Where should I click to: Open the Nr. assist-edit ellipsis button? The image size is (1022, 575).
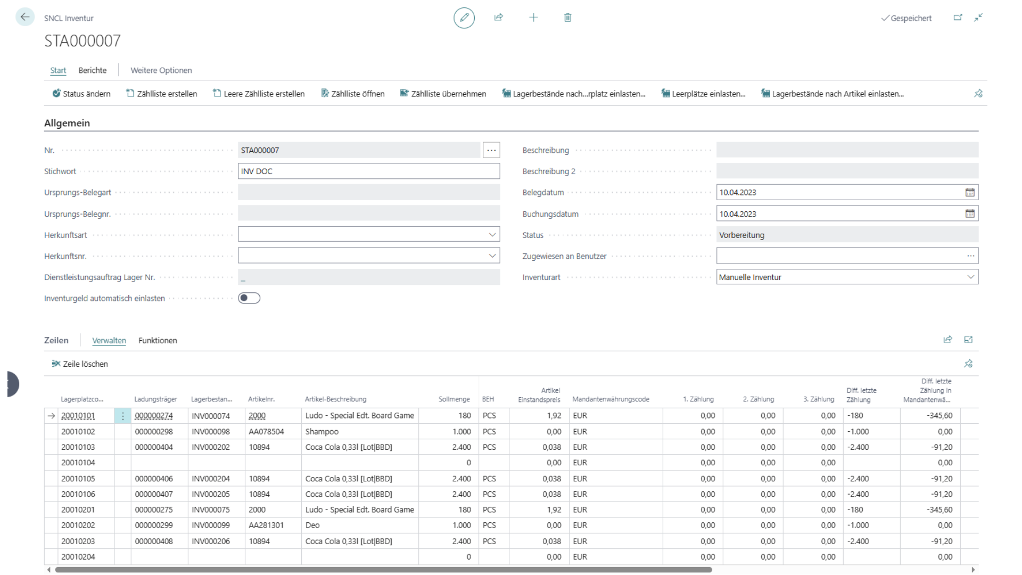491,150
